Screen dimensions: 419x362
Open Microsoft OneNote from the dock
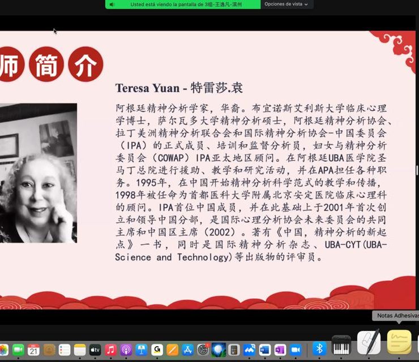[280, 350]
